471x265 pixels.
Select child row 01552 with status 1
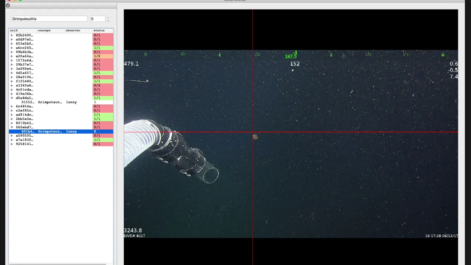click(61, 102)
